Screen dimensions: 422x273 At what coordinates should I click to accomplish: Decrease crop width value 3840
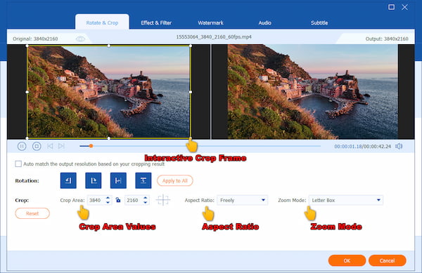[108, 202]
